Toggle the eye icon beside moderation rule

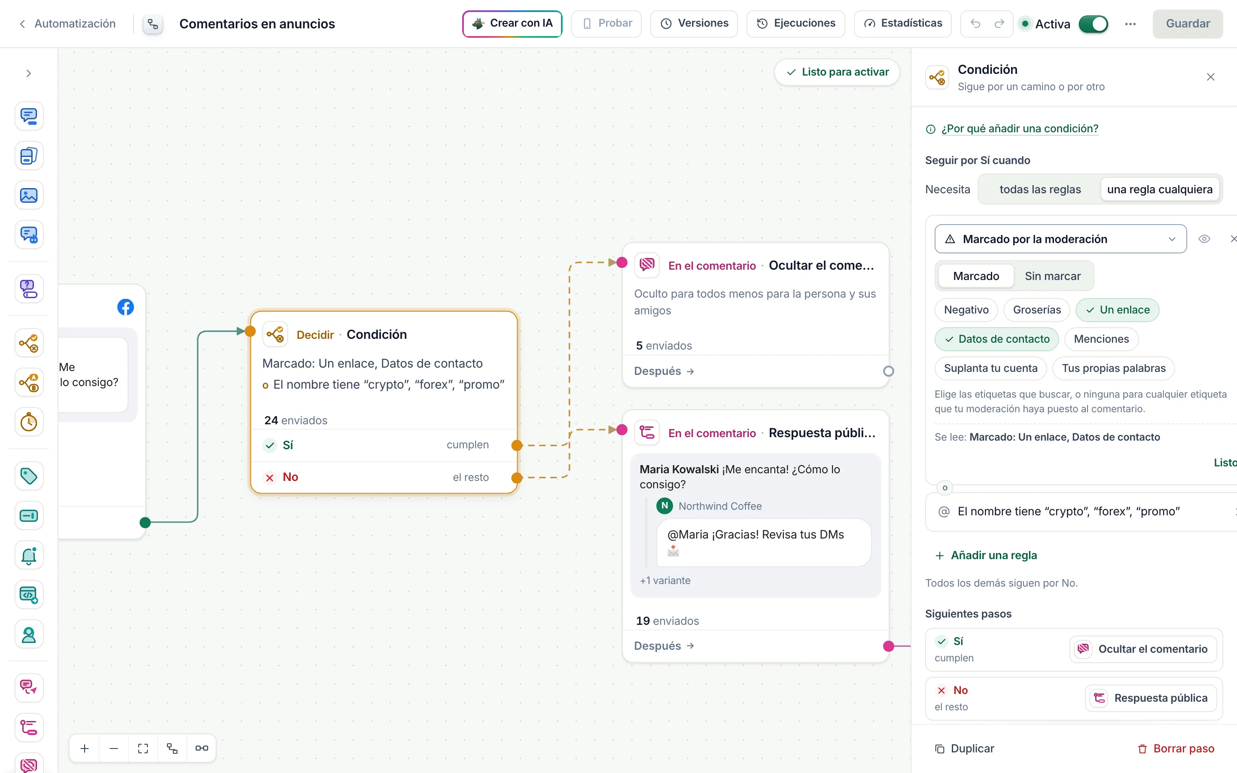(1204, 239)
